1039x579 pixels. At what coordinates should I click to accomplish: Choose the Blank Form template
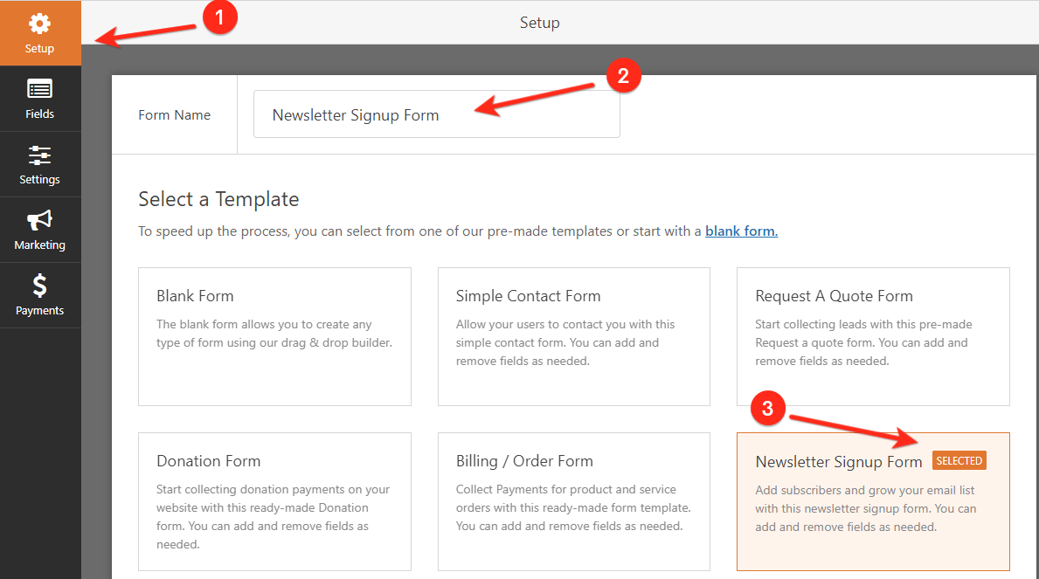[x=274, y=336]
